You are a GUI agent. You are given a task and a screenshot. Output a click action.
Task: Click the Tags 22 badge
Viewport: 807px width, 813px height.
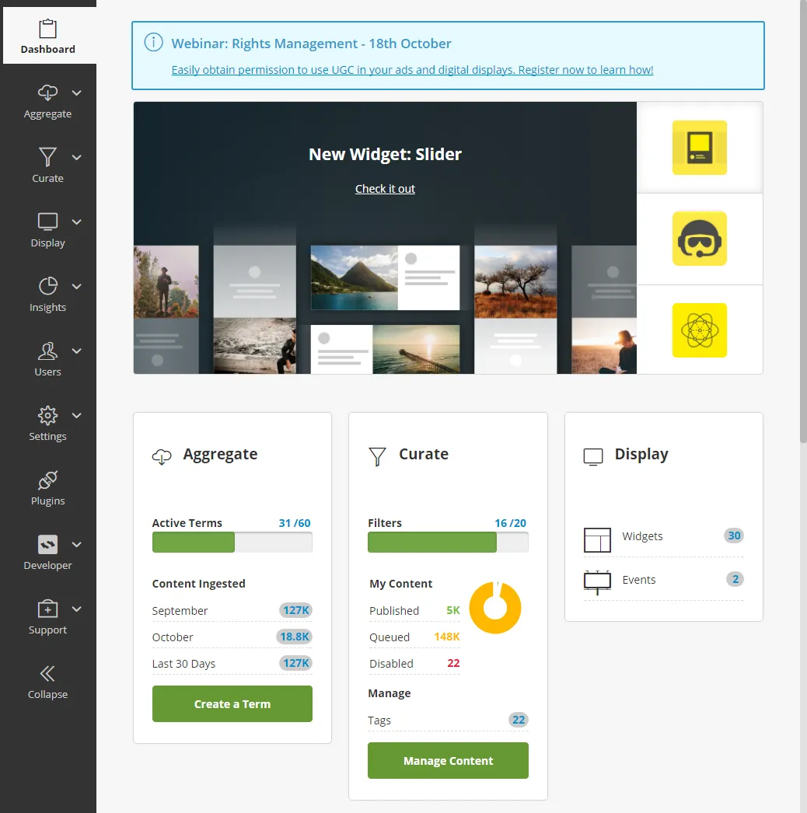(518, 720)
